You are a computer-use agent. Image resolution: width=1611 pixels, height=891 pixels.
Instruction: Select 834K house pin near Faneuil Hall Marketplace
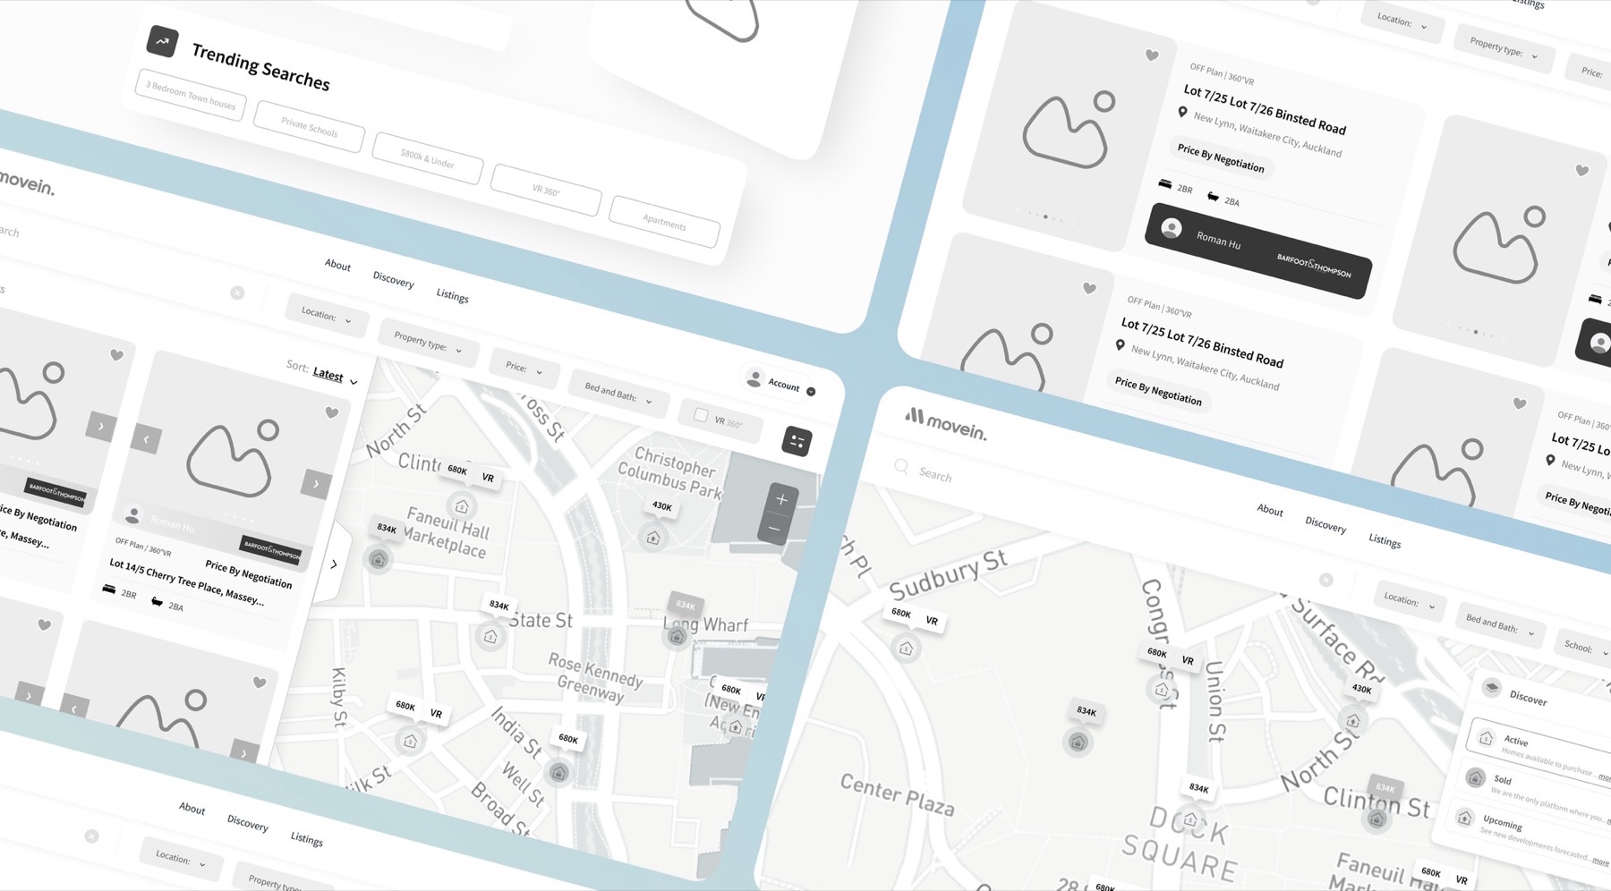(x=379, y=560)
